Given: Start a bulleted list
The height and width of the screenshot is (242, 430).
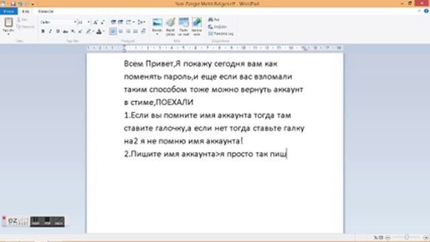Looking at the screenshot, I should 128,22.
